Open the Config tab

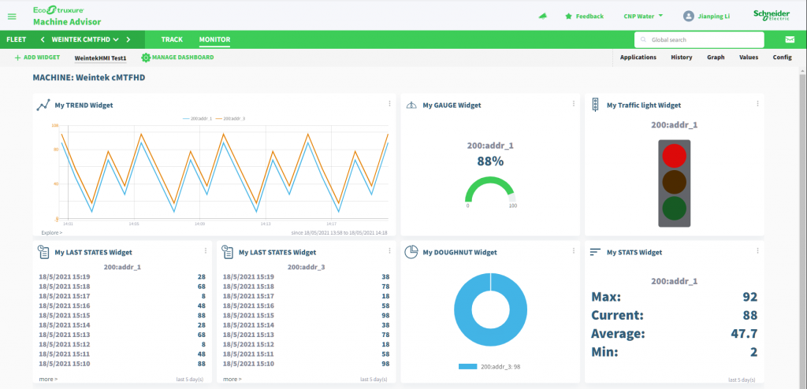pyautogui.click(x=783, y=57)
